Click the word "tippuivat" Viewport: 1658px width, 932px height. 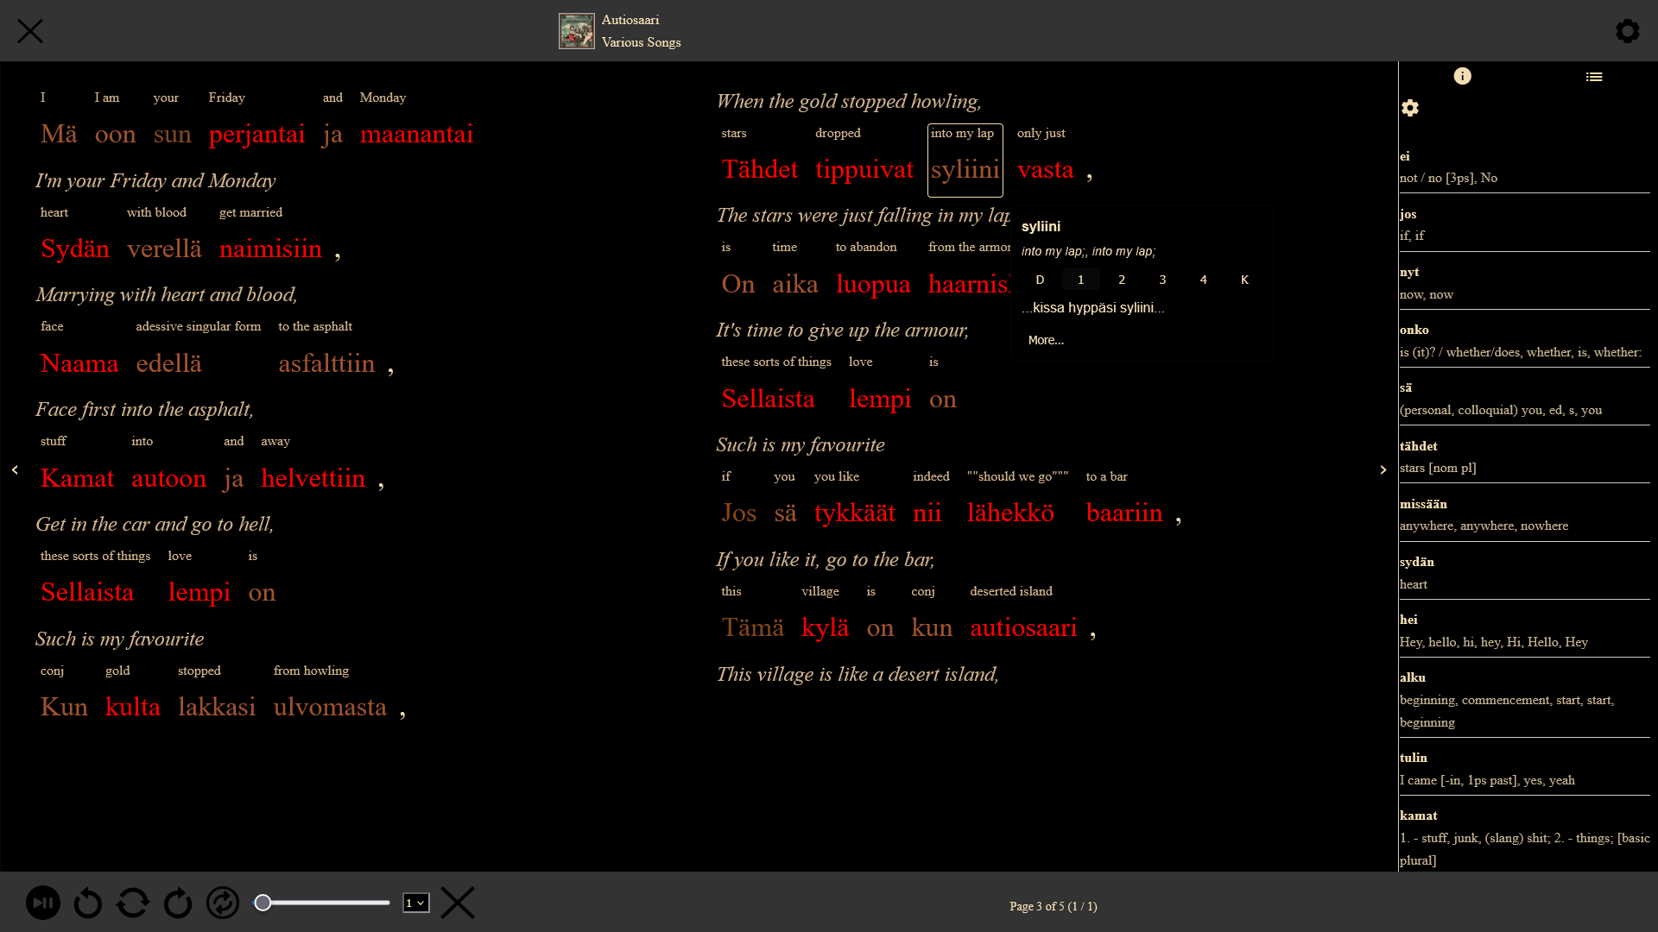(x=864, y=169)
